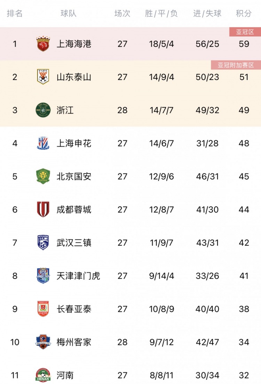This screenshot has height=384, width=261.
Task: Click the 亚冠附加赛区 label tag
Action: (236, 65)
